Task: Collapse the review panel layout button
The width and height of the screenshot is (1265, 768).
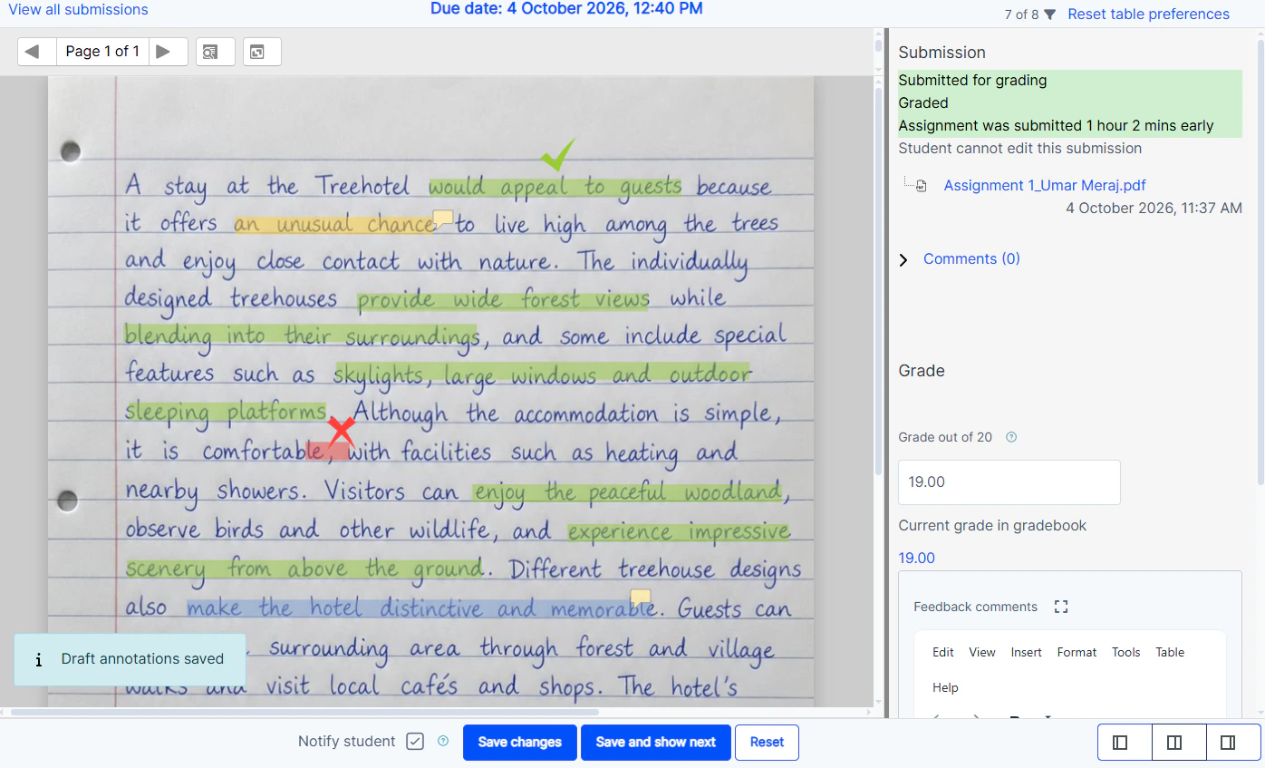Action: [x=1120, y=743]
